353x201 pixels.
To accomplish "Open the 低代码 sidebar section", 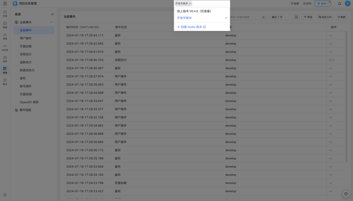I will pyautogui.click(x=5, y=48).
